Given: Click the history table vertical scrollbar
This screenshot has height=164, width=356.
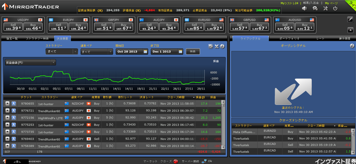Looking at the screenshot, I should [x=223, y=125].
